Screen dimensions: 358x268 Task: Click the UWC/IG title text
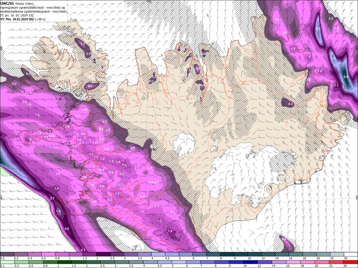(7, 3)
